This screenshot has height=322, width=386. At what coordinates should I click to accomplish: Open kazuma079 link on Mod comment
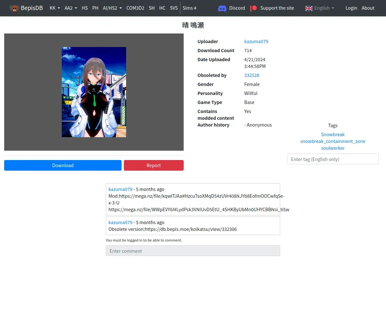(x=120, y=189)
